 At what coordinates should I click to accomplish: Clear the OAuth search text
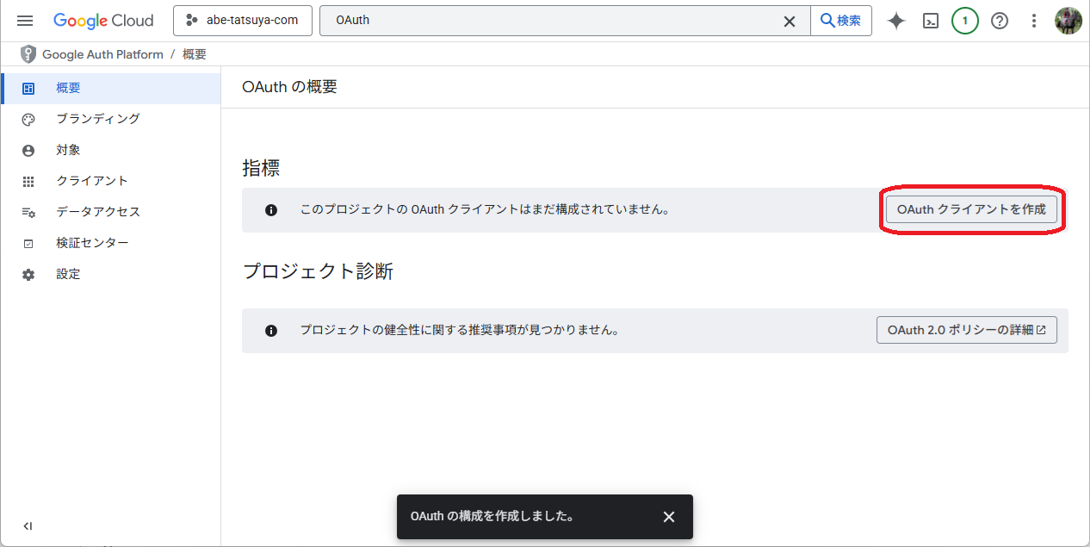coord(789,21)
